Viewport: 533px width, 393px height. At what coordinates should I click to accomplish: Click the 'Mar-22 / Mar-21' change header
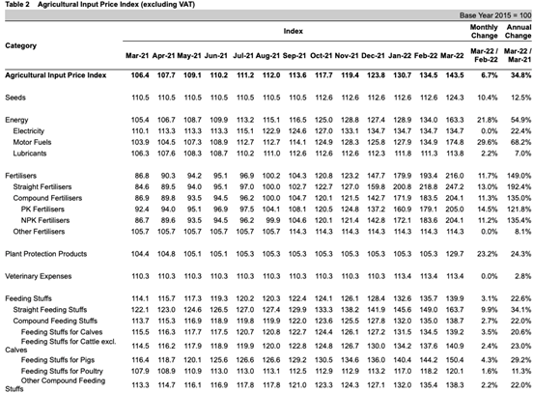click(518, 55)
